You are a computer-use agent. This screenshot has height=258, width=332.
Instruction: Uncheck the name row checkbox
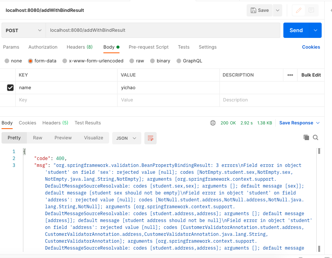pos(10,88)
